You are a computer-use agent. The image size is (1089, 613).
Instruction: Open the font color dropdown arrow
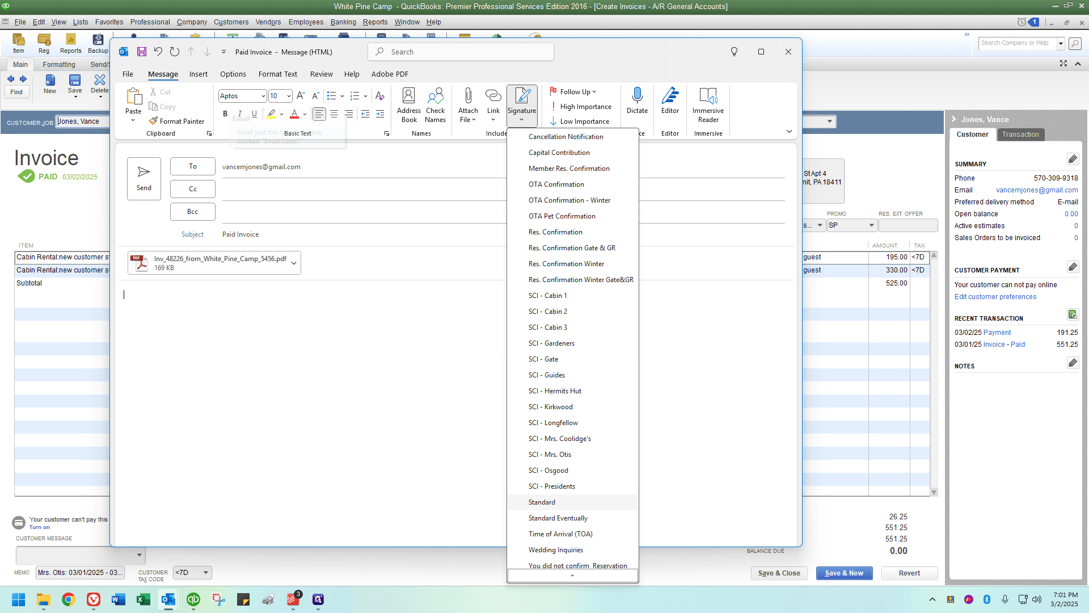[305, 114]
